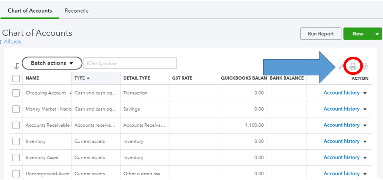The width and height of the screenshot is (383, 180).
Task: Check the Chequing Account row checkbox
Action: (x=16, y=93)
